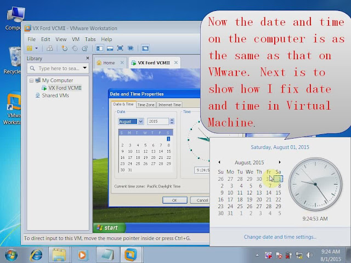The width and height of the screenshot is (351, 263).
Task: Click the August, 2015 calendar header
Action: coord(250,163)
